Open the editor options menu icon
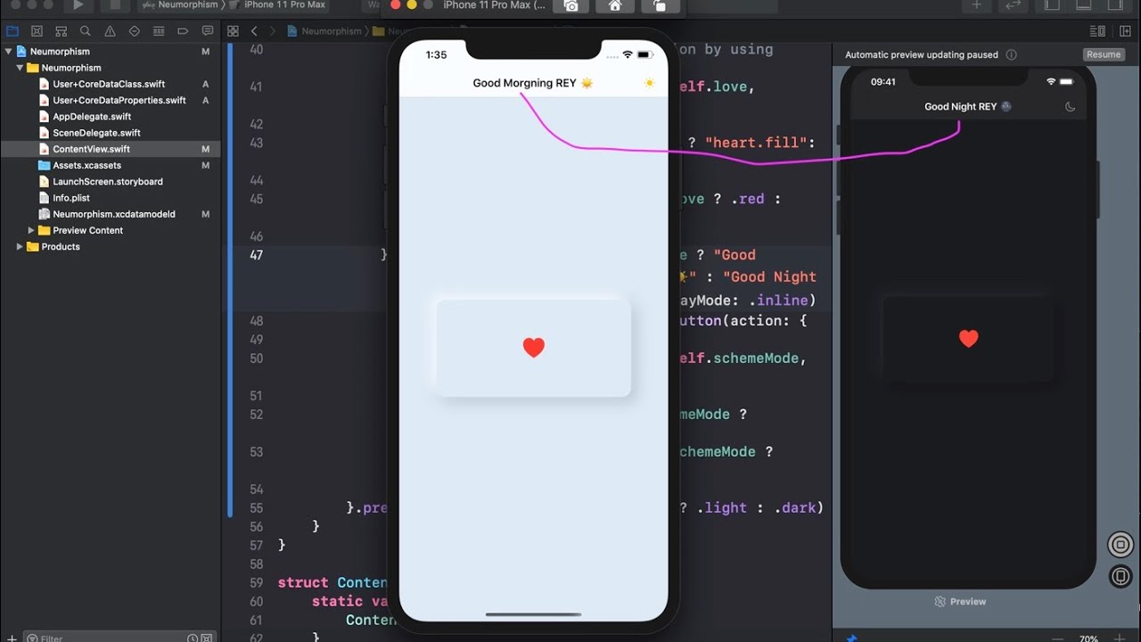The image size is (1141, 642). [1097, 31]
